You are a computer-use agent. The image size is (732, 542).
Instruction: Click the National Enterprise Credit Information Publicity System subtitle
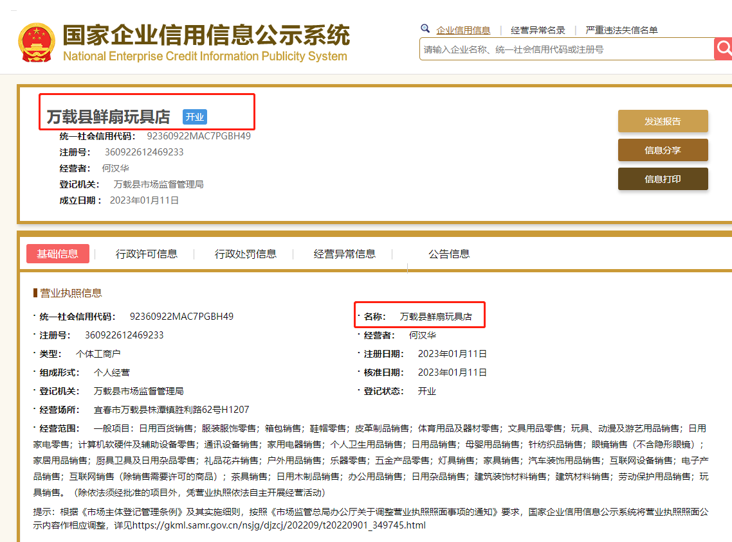tap(205, 57)
